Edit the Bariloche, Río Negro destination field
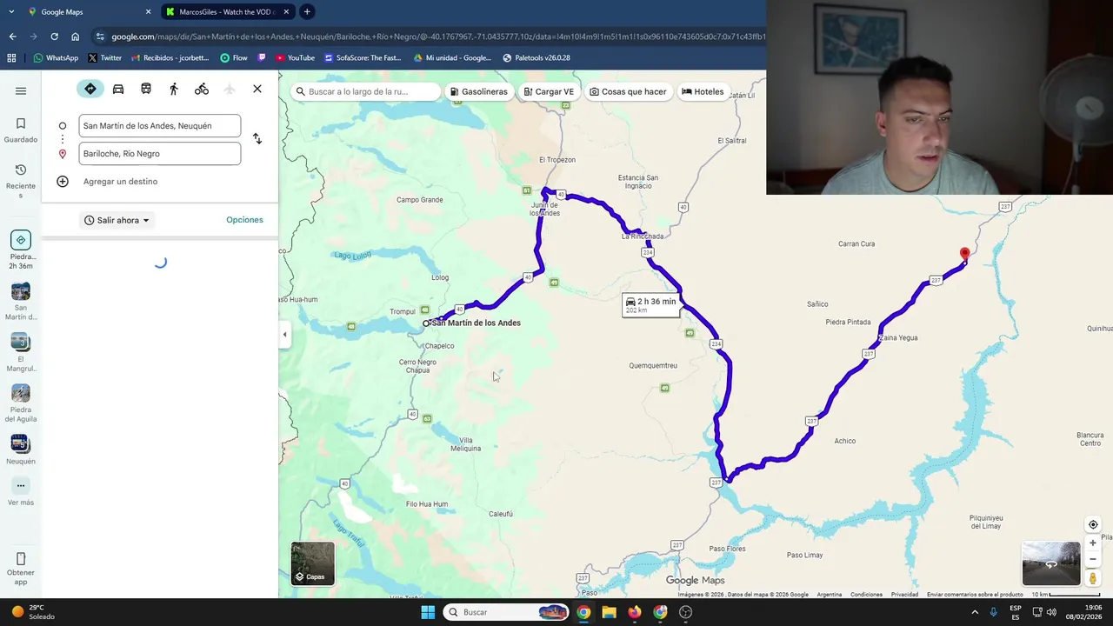This screenshot has height=626, width=1113. pos(160,154)
